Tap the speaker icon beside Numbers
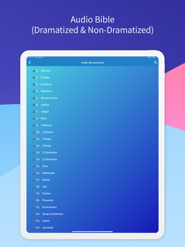The height and width of the screenshot is (247, 185). pyautogui.click(x=34, y=91)
